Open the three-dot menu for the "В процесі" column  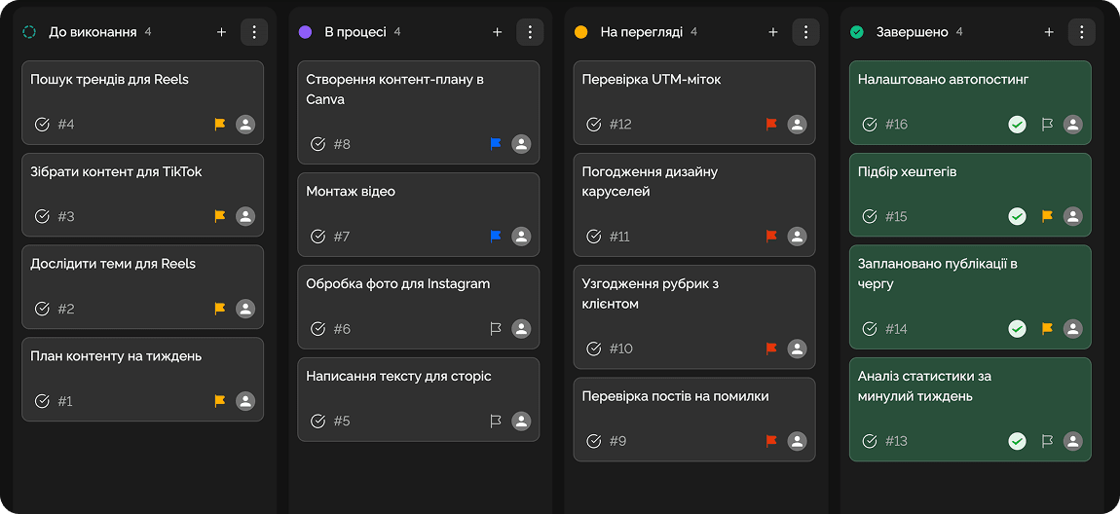530,32
